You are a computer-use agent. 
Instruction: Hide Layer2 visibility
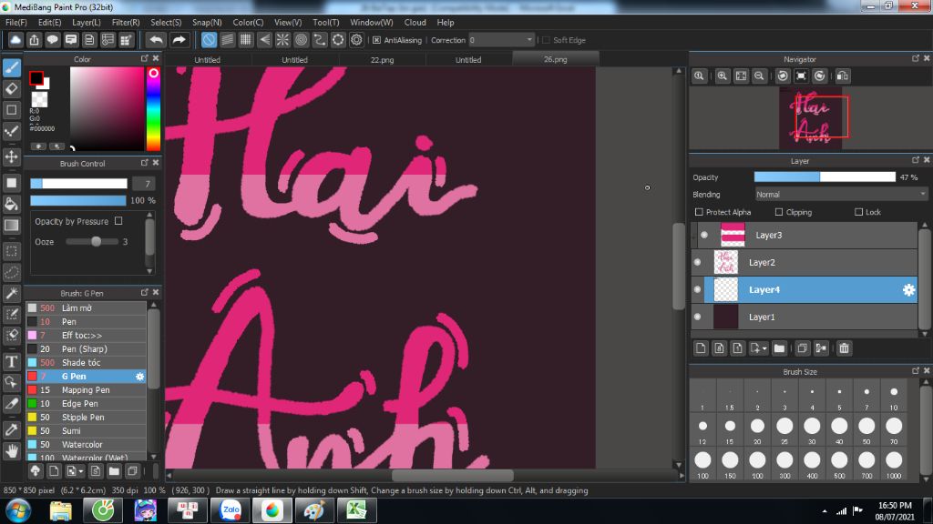pyautogui.click(x=697, y=262)
